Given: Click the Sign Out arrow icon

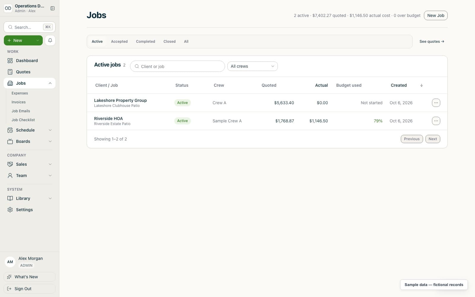Looking at the screenshot, I should pyautogui.click(x=9, y=289).
